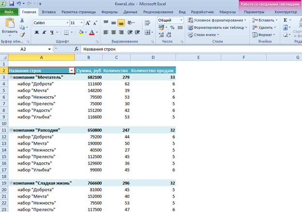Collapse компания "Мечтатель" group
Viewport: 302px width, 212px height.
click(10, 77)
